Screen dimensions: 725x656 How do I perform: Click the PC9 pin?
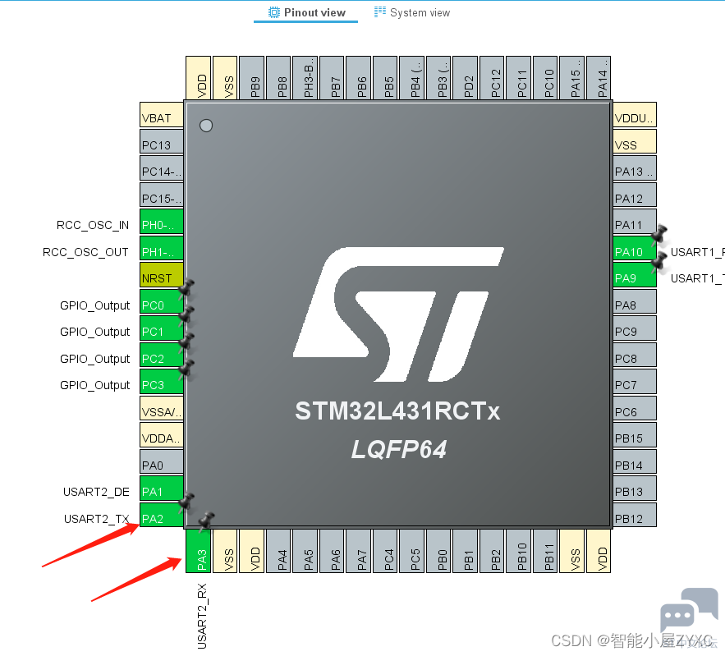[635, 328]
